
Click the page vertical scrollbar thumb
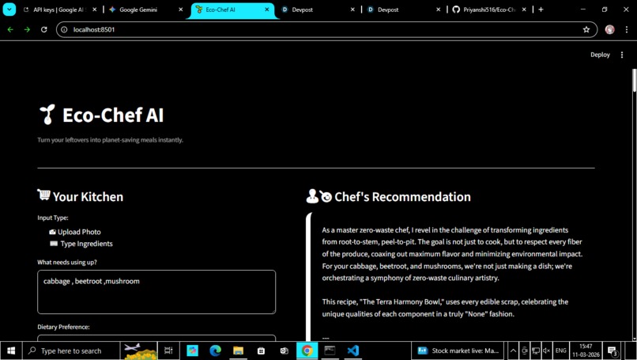point(634,81)
